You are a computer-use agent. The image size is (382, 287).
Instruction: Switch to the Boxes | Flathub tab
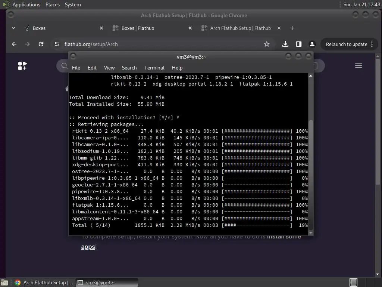click(152, 28)
